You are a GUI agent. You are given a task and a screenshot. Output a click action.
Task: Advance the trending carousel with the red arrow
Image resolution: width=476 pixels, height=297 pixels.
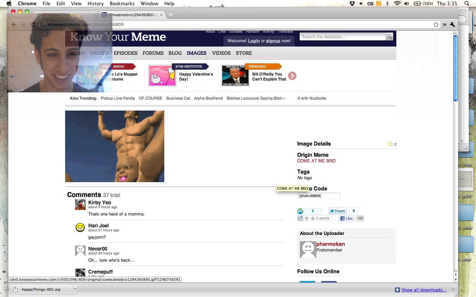click(x=292, y=76)
